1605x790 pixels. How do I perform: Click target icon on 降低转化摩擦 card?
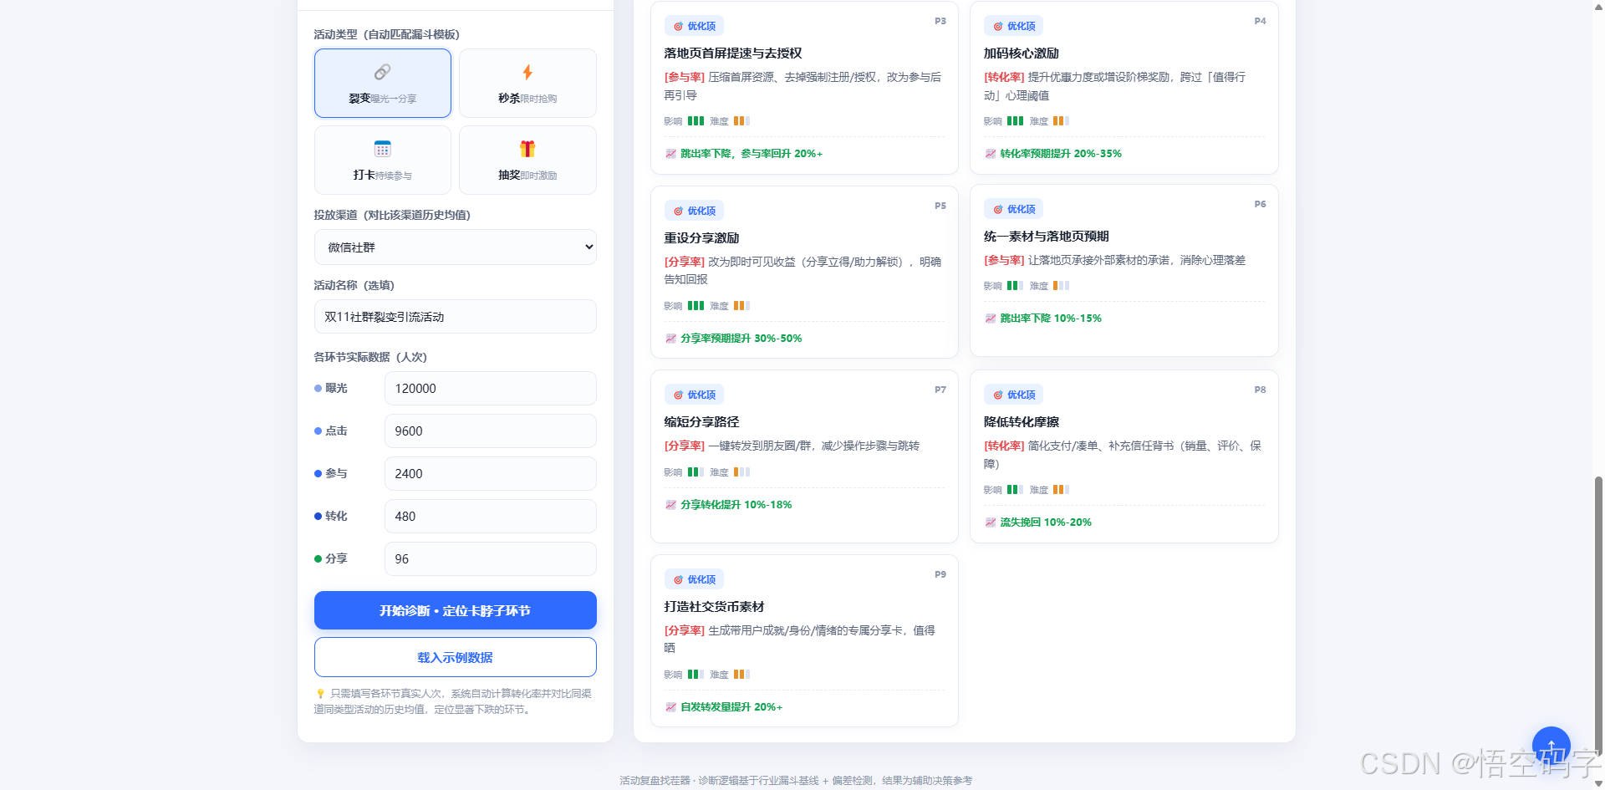tap(998, 395)
